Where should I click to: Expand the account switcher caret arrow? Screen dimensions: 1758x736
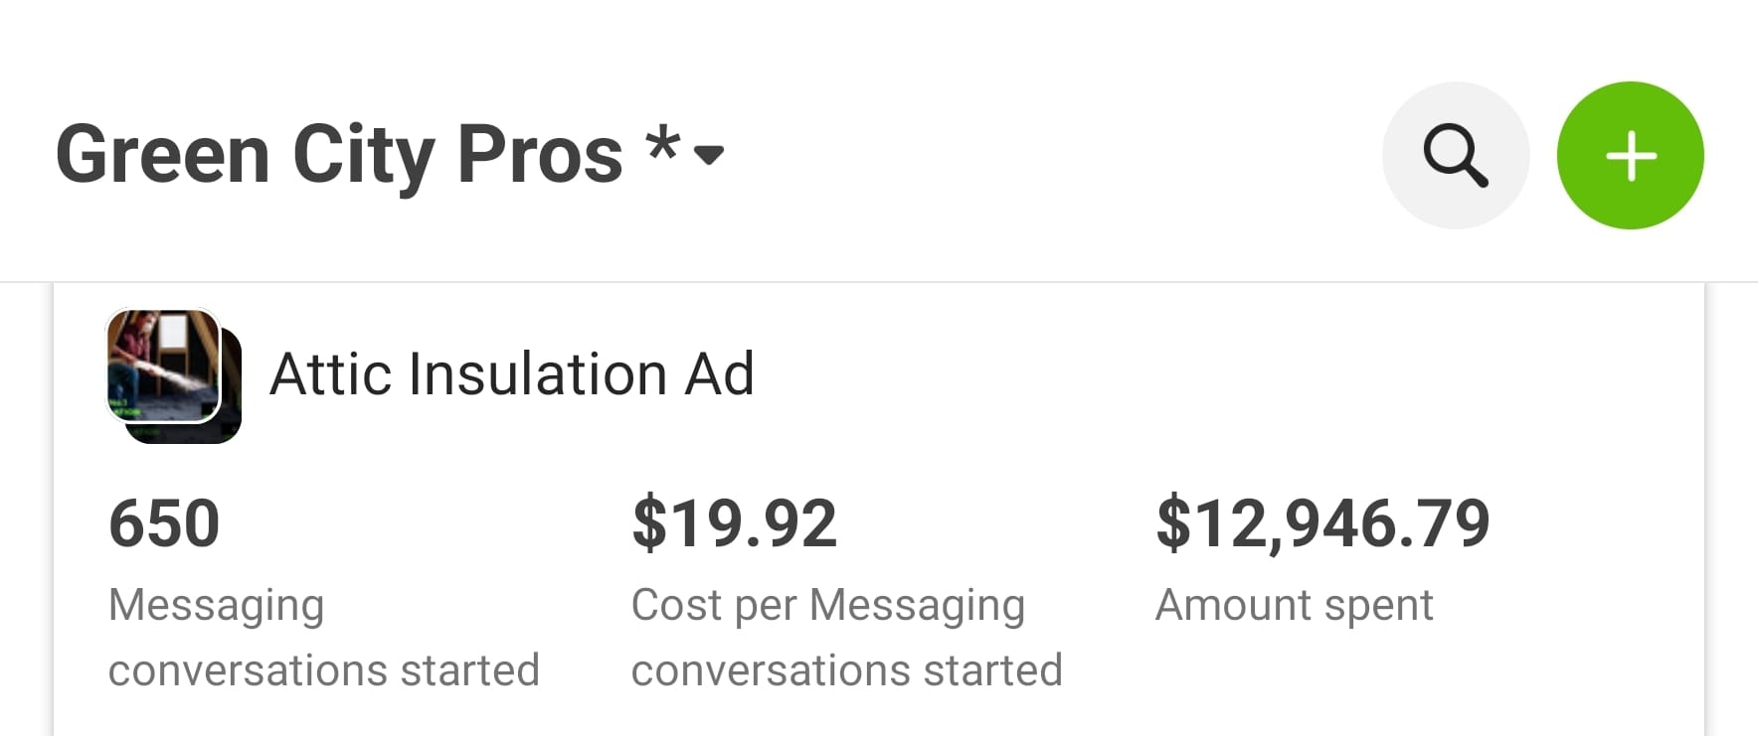click(x=709, y=155)
